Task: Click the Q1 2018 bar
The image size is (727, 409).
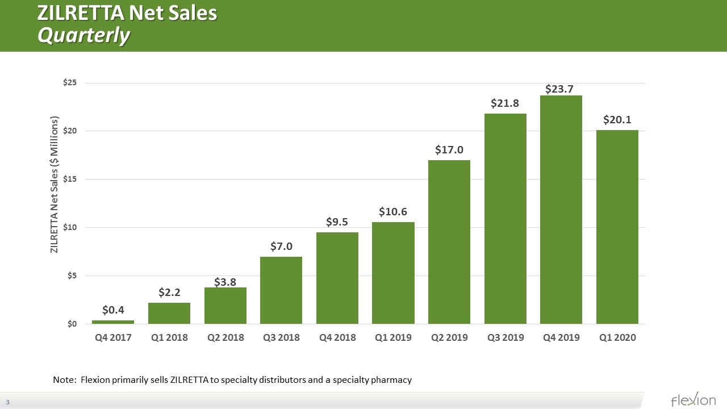Action: tap(169, 314)
